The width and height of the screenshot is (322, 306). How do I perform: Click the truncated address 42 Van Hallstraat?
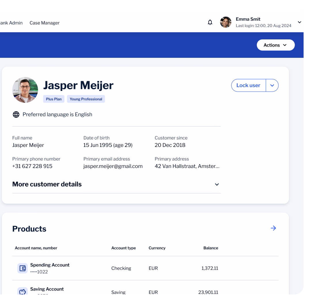[187, 166]
